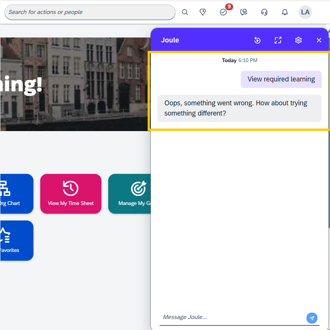Click the Joule panel title
Viewport: 330px width, 330px height.
[x=170, y=40]
